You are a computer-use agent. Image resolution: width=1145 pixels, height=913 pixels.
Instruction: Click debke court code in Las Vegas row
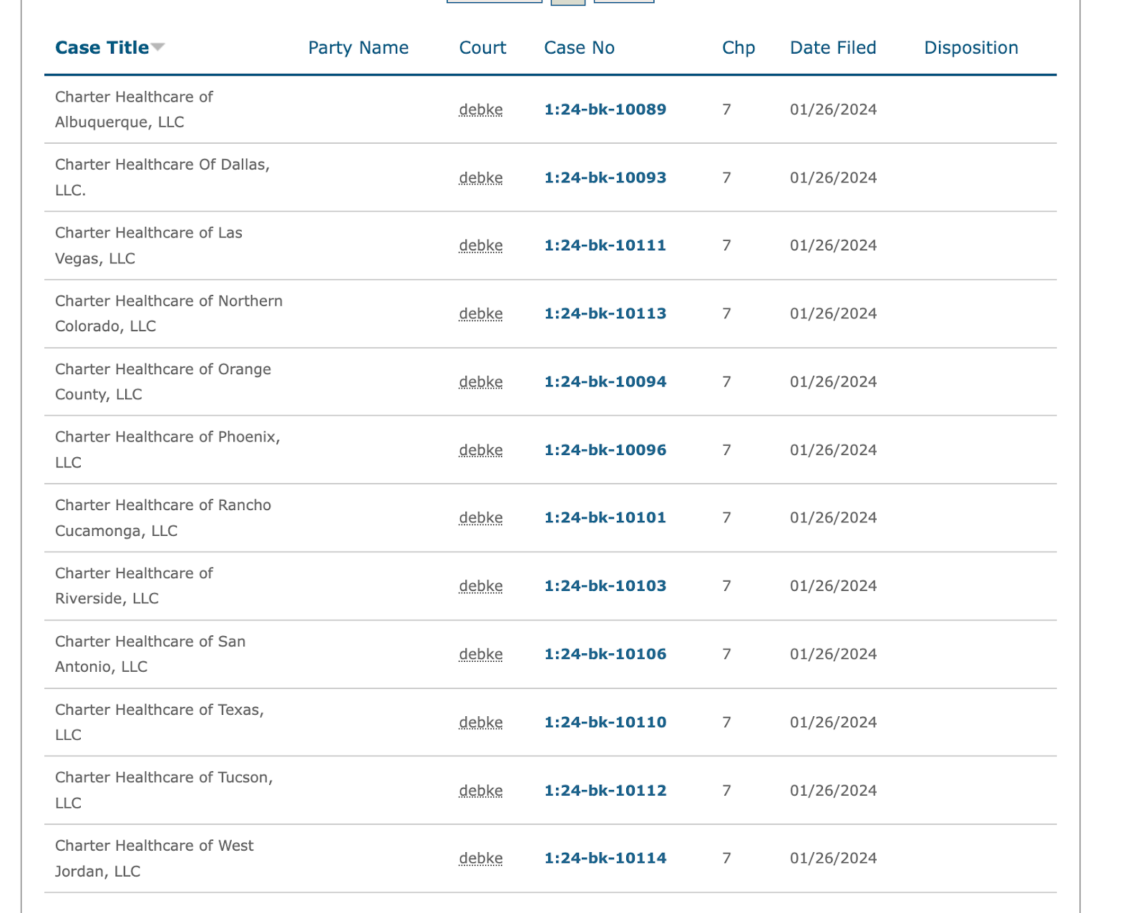coord(481,245)
